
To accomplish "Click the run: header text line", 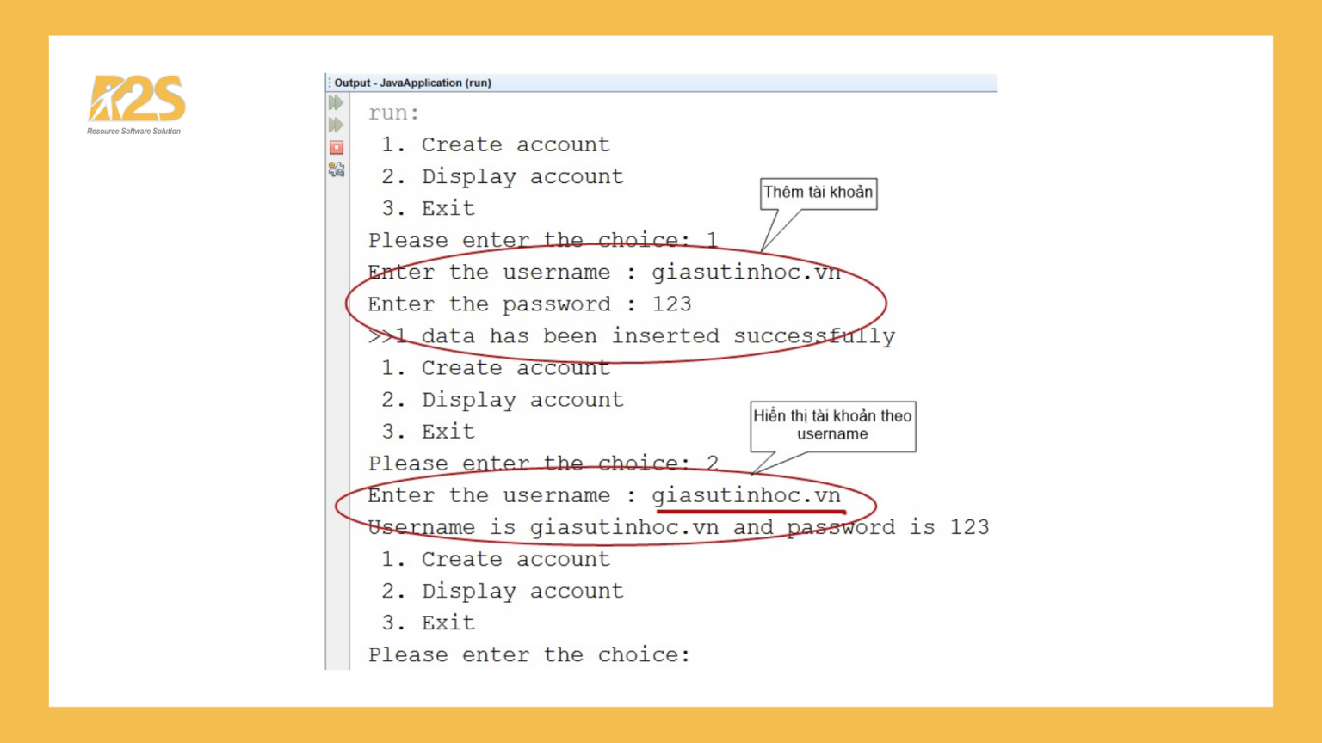I will (394, 112).
